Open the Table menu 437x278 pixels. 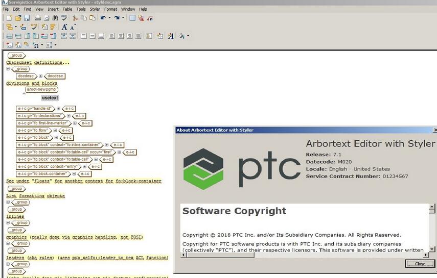click(x=67, y=9)
